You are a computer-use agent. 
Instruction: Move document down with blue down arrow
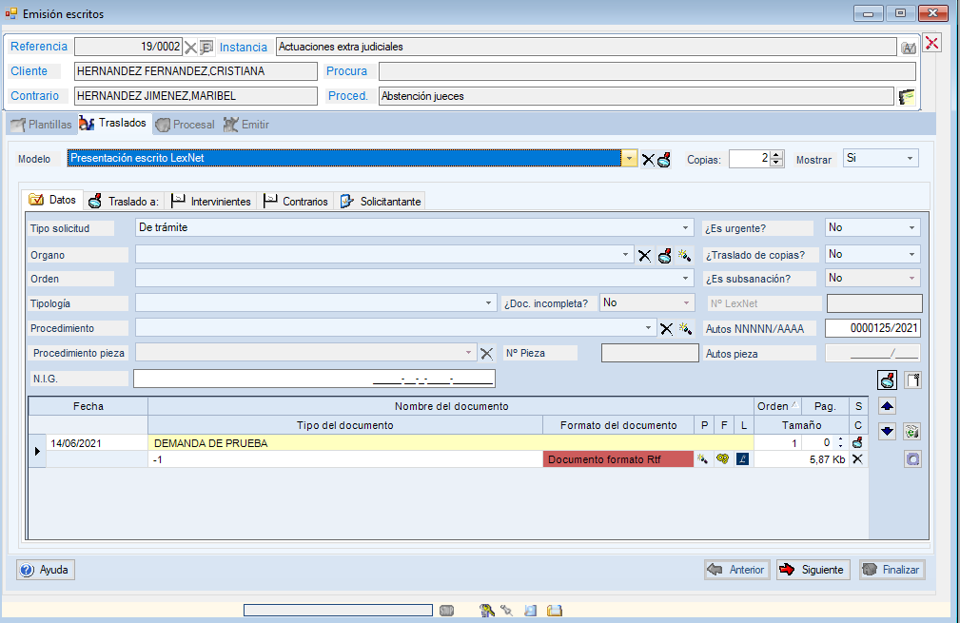coord(887,431)
